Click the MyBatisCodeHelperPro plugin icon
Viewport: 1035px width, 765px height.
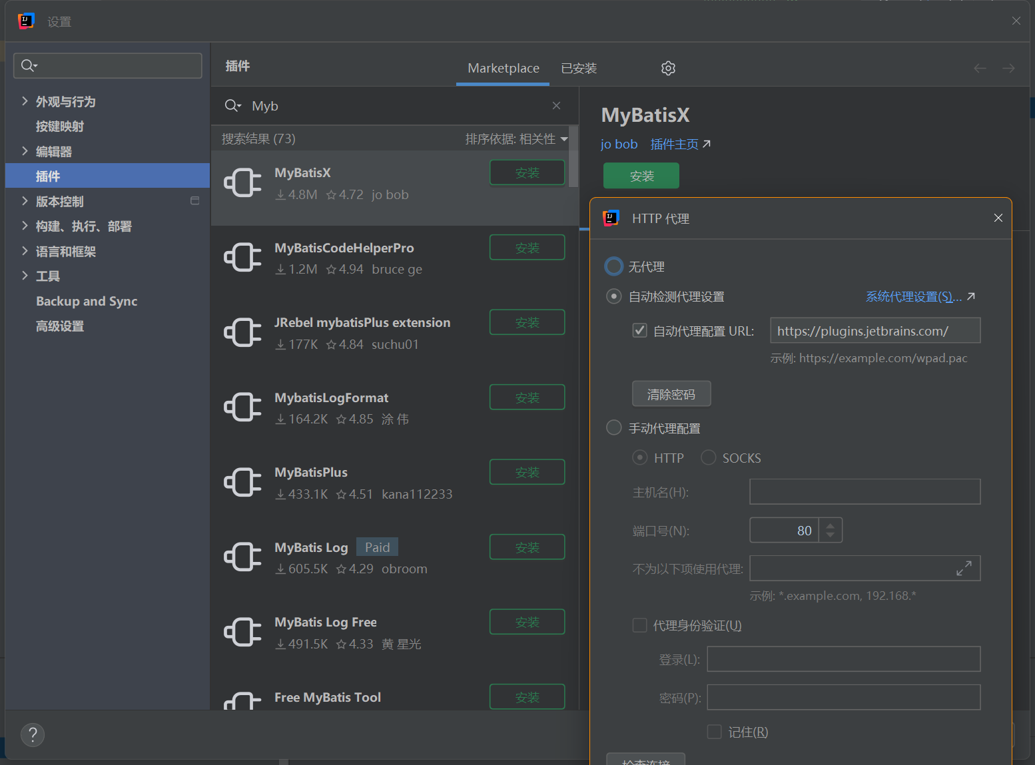(242, 257)
